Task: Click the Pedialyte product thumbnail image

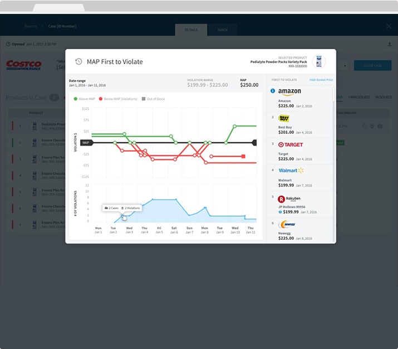Action: click(x=318, y=61)
